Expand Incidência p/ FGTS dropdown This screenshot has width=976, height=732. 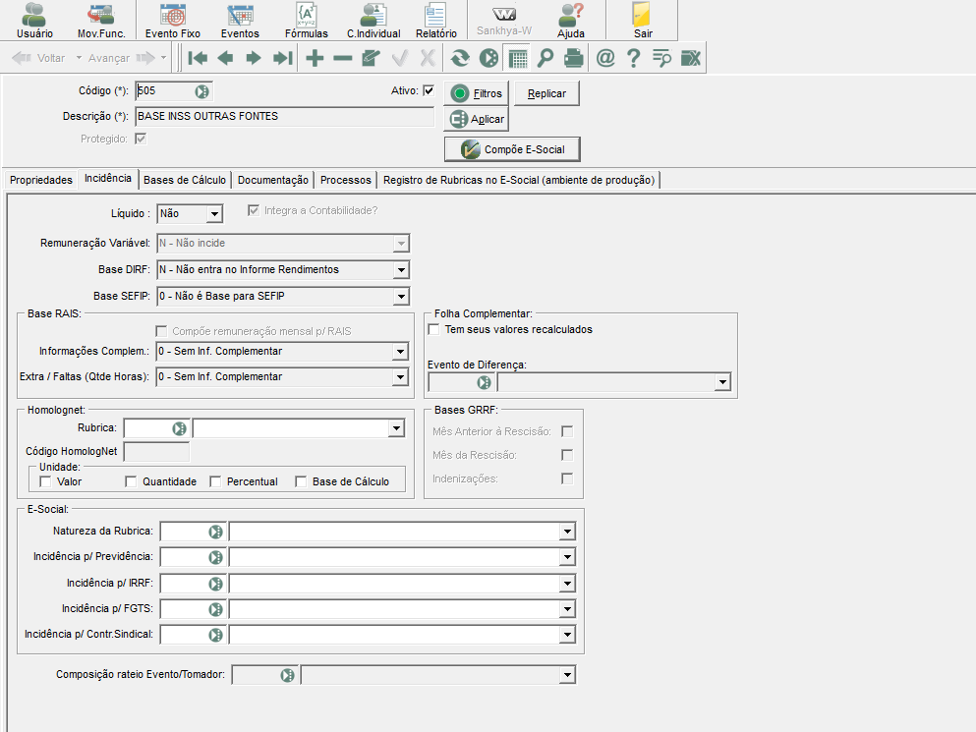coord(567,609)
